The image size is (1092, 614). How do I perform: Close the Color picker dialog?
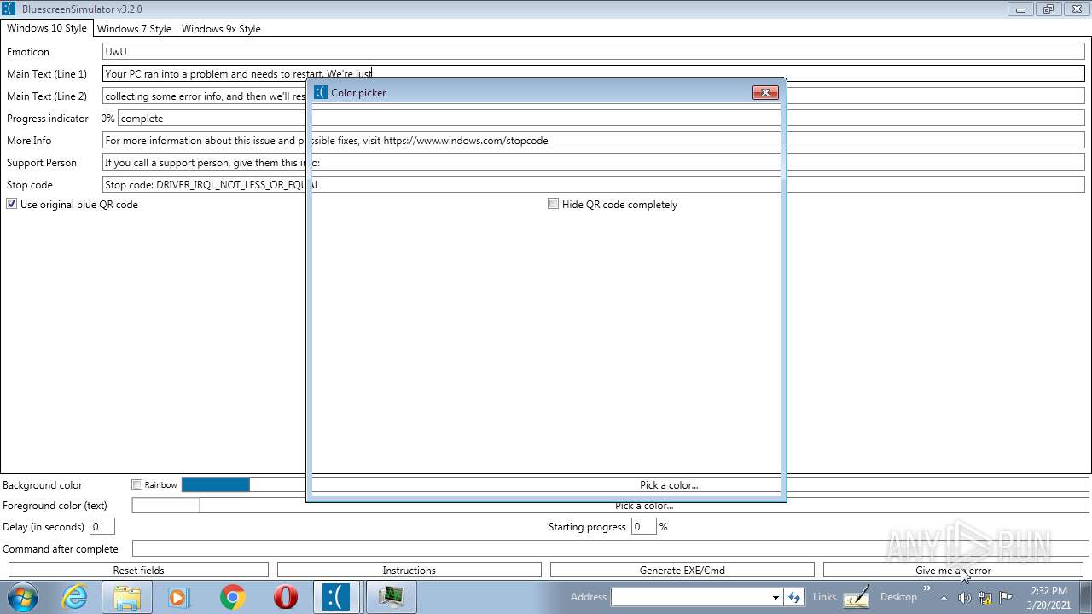[765, 92]
